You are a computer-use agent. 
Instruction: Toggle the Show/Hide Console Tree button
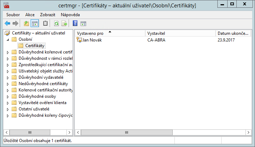point(34,24)
